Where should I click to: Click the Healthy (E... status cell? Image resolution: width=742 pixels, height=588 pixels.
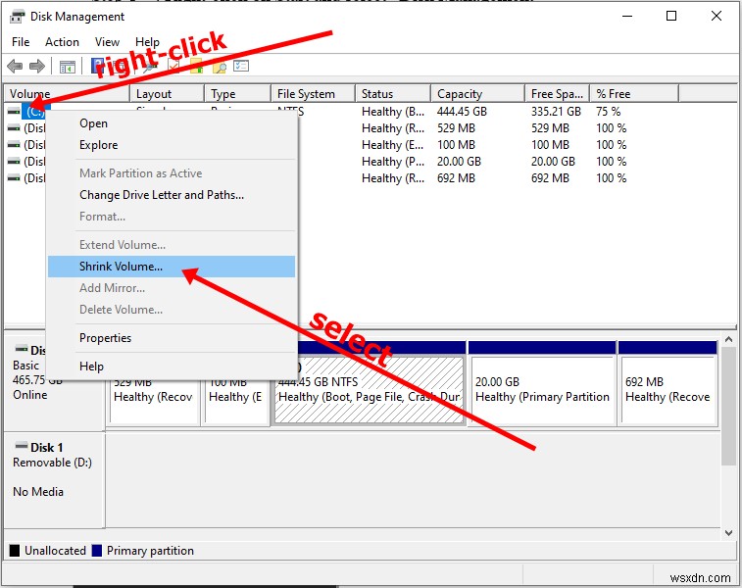click(x=392, y=145)
